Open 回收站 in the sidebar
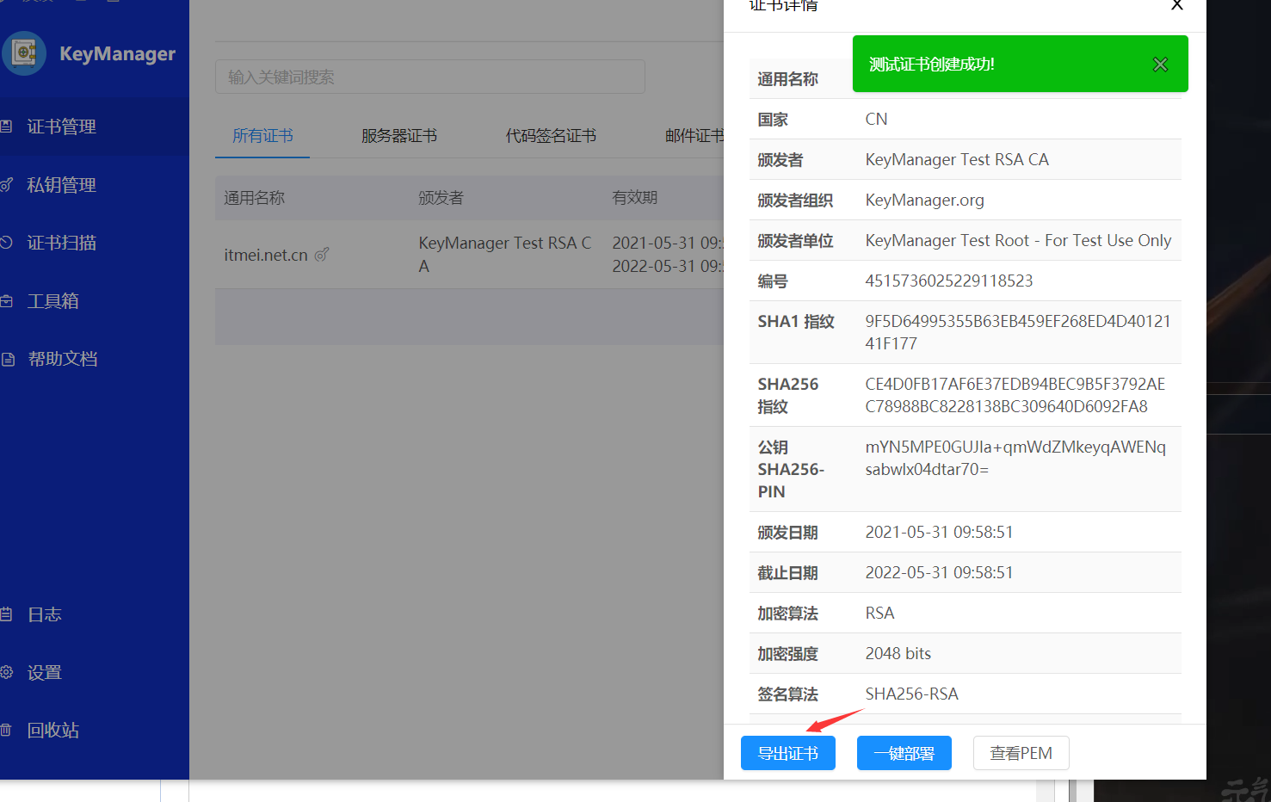 pyautogui.click(x=95, y=731)
